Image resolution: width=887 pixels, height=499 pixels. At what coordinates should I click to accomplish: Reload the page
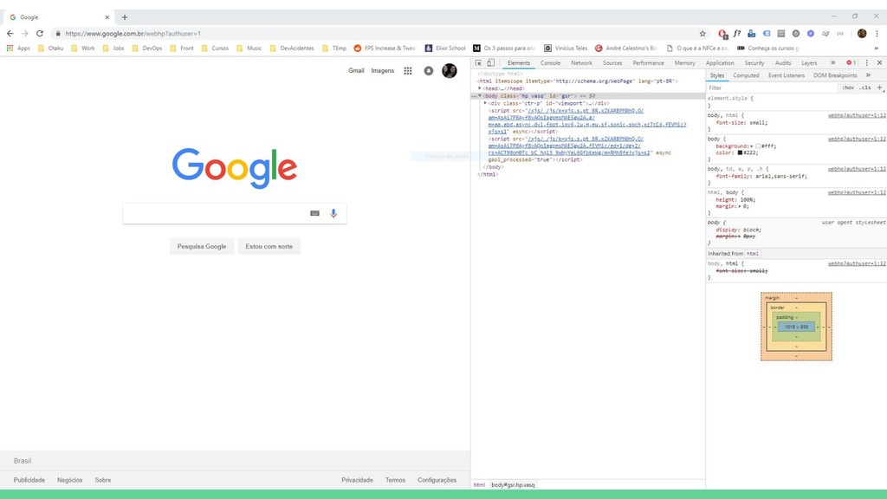[40, 34]
